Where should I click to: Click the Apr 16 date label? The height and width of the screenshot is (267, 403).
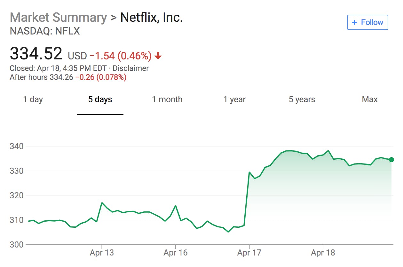[x=176, y=253]
